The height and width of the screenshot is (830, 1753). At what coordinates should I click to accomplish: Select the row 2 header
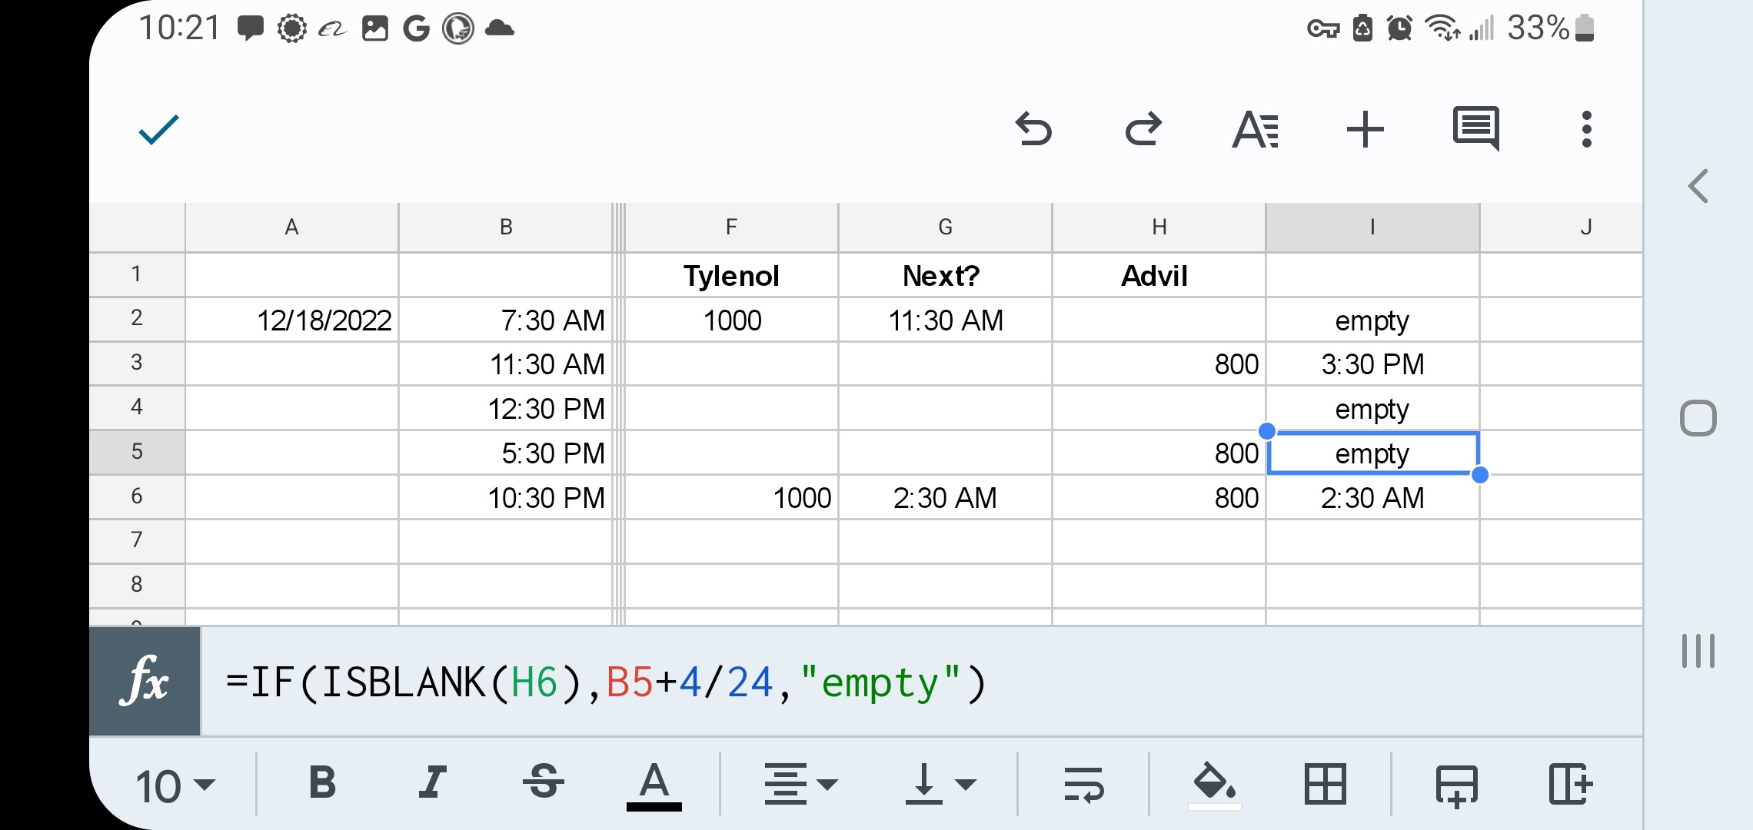click(137, 319)
